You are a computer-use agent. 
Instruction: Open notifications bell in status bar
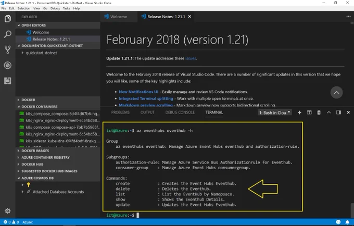347,222
